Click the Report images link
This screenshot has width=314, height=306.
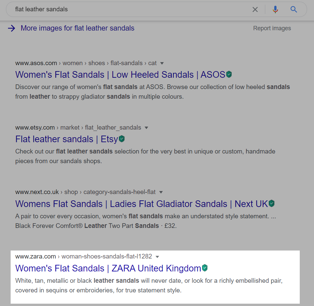(x=272, y=28)
